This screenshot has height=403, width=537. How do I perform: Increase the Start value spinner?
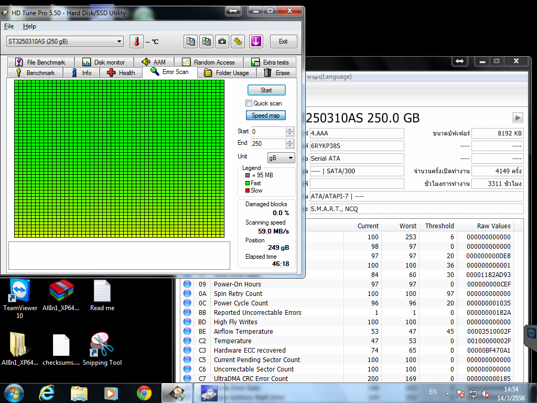[289, 129]
